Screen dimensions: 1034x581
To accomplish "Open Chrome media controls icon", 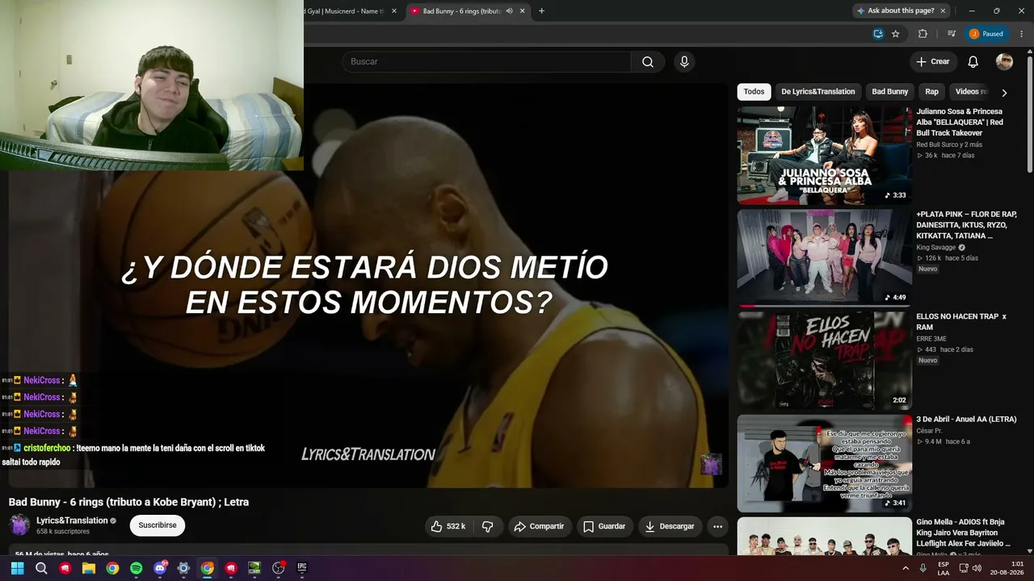I will (952, 34).
